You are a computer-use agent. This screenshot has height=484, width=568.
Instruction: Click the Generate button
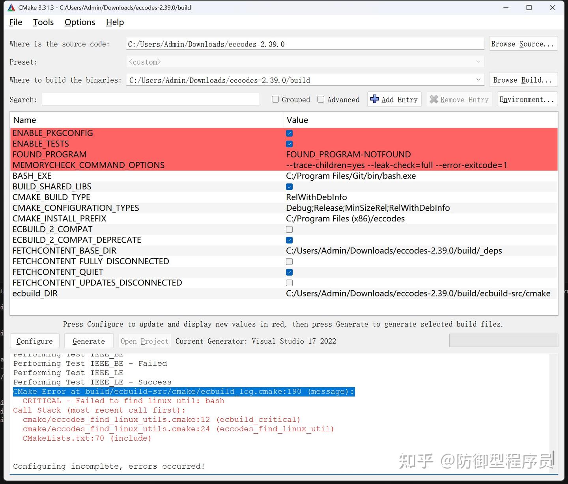89,341
